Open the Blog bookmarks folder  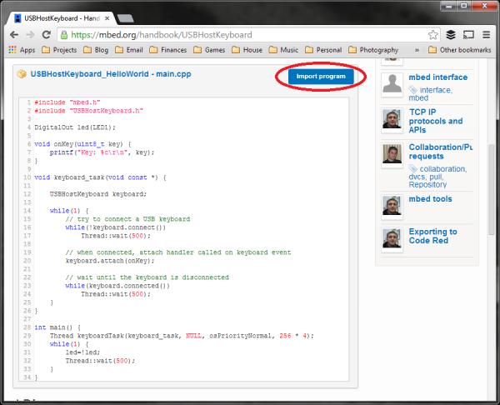[96, 50]
